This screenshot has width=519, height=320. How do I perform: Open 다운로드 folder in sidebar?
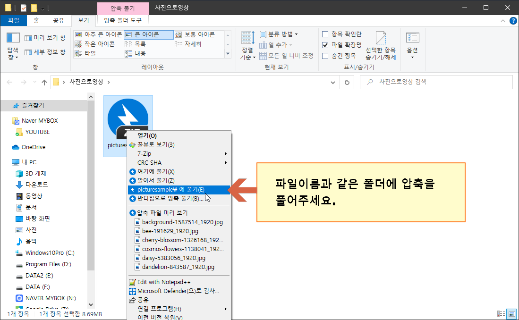tap(32, 185)
